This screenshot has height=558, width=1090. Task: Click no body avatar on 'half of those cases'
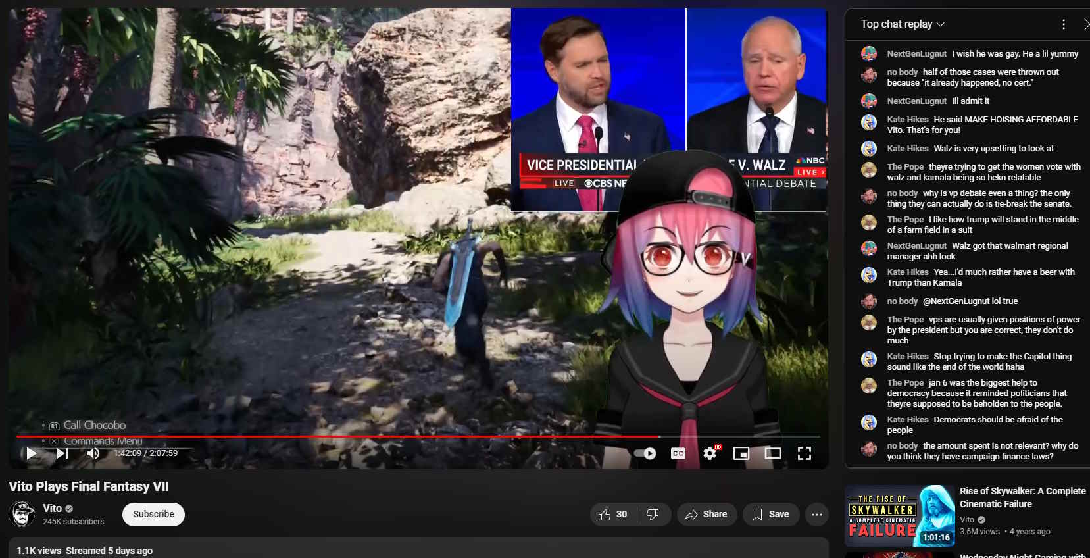[869, 75]
